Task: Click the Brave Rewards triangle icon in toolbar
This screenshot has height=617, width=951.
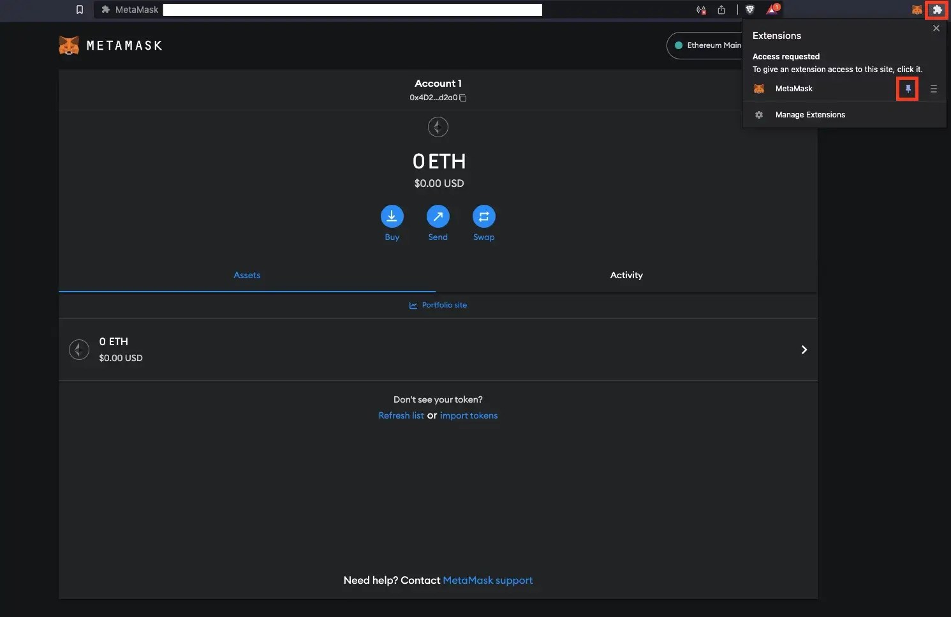Action: 772,10
